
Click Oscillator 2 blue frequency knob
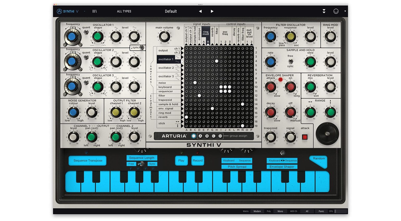pos(72,62)
